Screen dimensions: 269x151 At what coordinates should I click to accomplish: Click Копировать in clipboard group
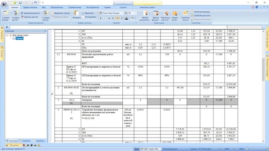point(89,17)
